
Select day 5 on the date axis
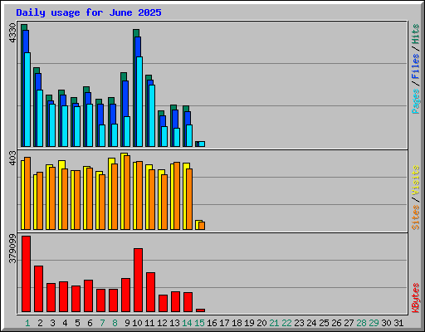(x=77, y=323)
